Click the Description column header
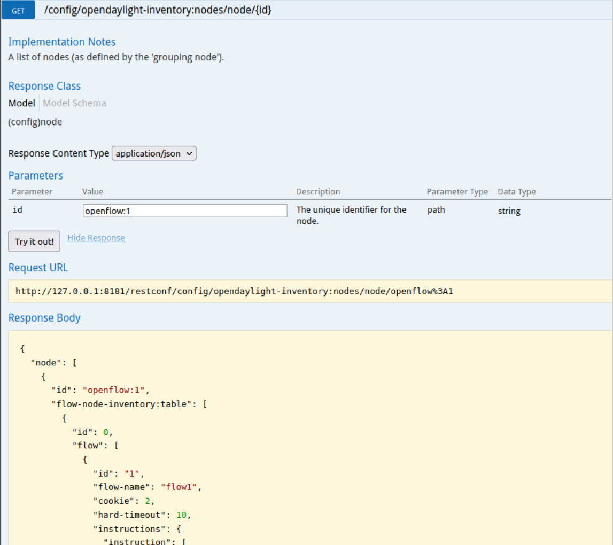 (x=318, y=191)
